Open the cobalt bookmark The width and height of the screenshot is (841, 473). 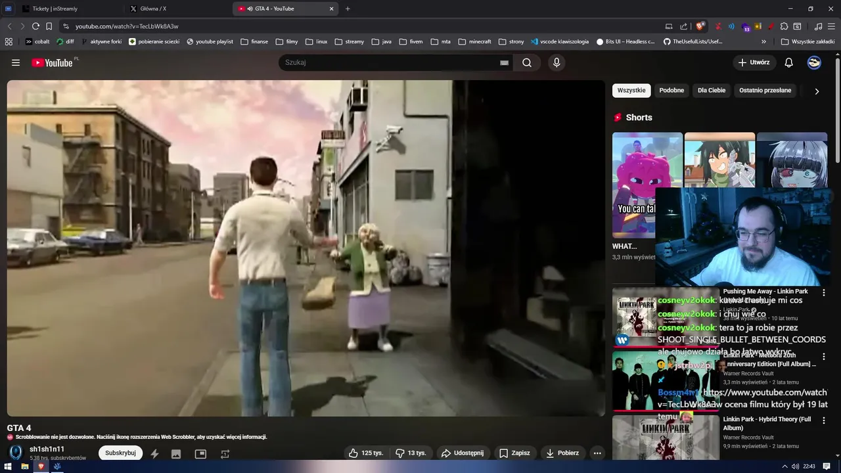click(37, 41)
